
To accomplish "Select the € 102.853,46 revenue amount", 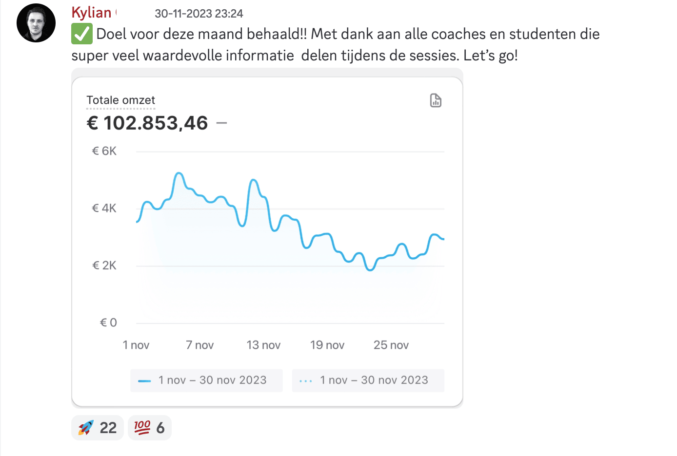I will point(147,123).
